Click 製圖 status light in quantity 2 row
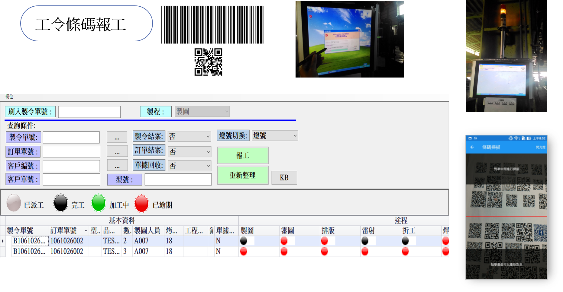 244,241
